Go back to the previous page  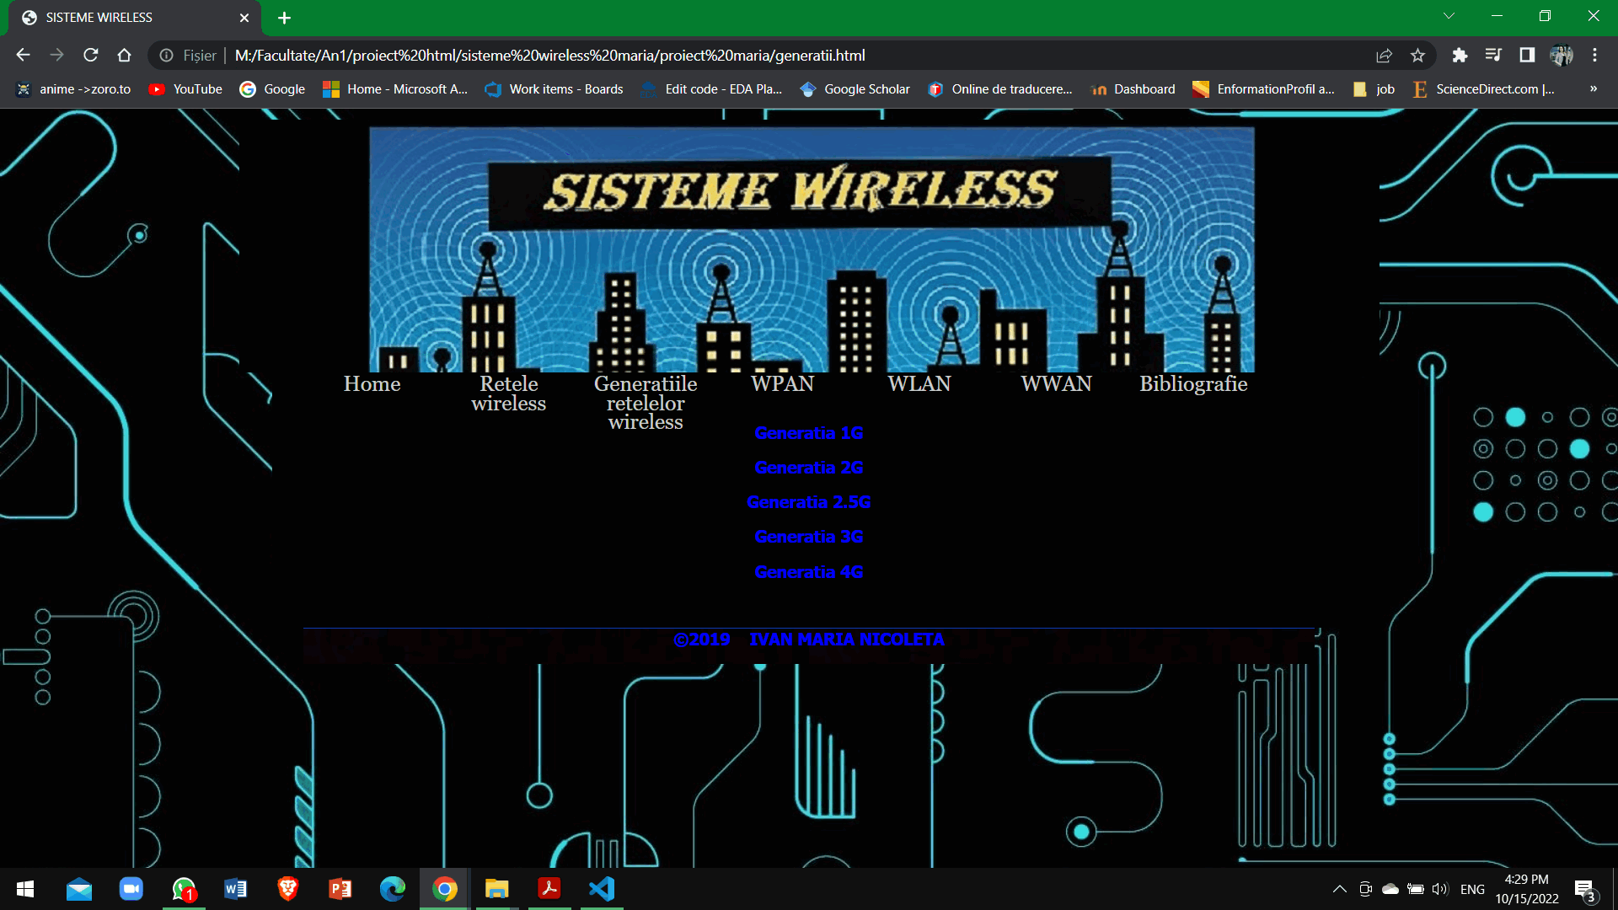[23, 56]
